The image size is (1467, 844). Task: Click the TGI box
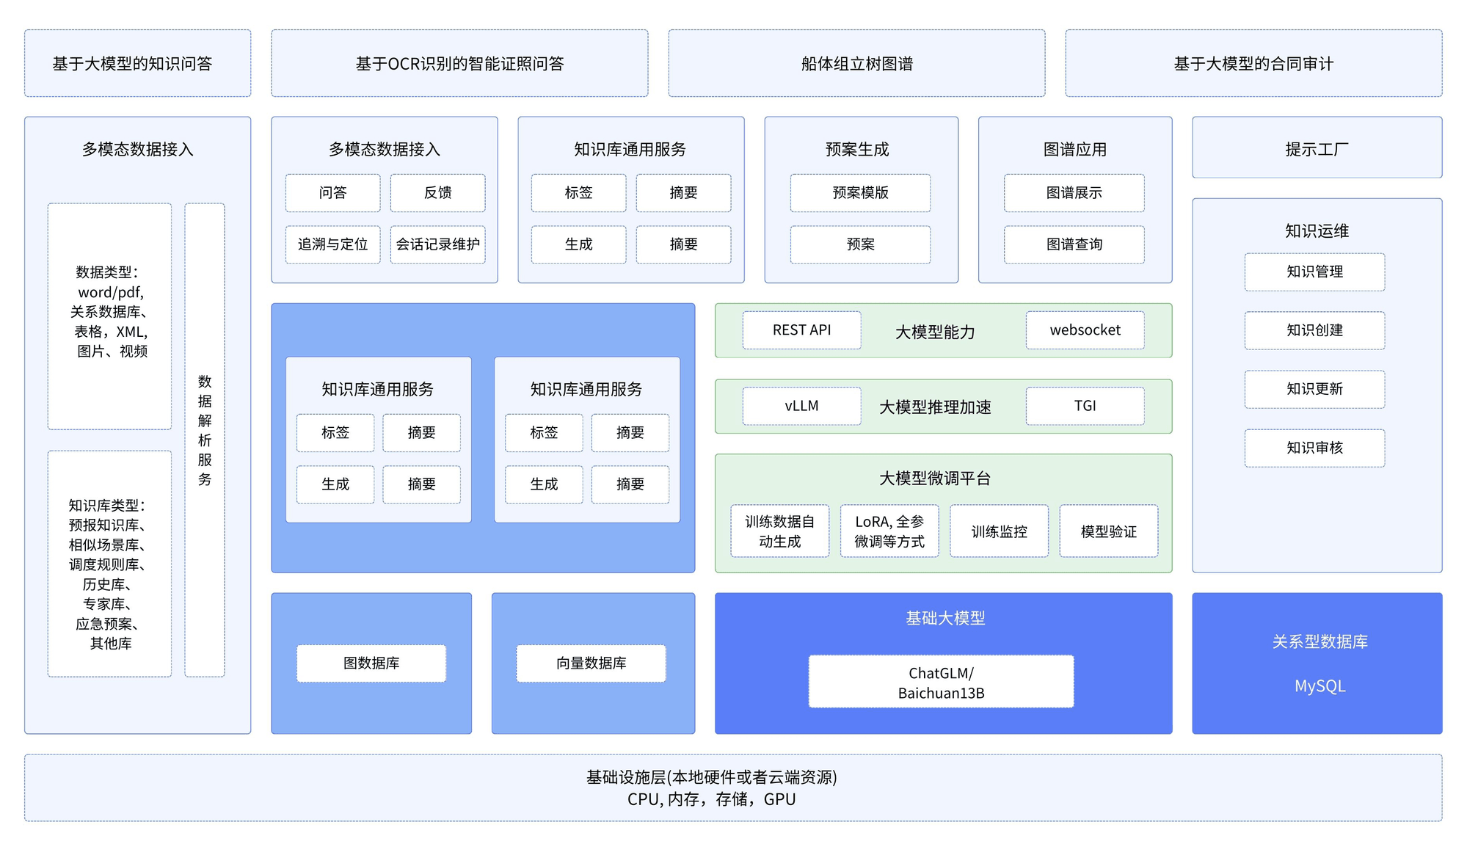point(1085,406)
